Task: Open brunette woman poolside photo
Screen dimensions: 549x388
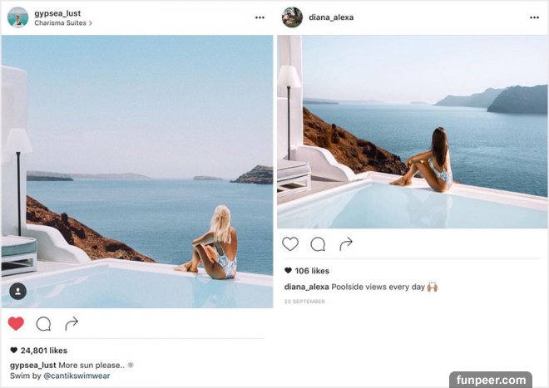Action: point(412,131)
